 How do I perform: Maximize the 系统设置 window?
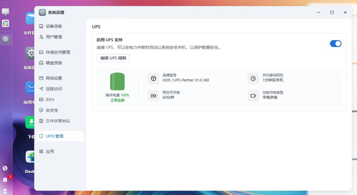(332, 12)
